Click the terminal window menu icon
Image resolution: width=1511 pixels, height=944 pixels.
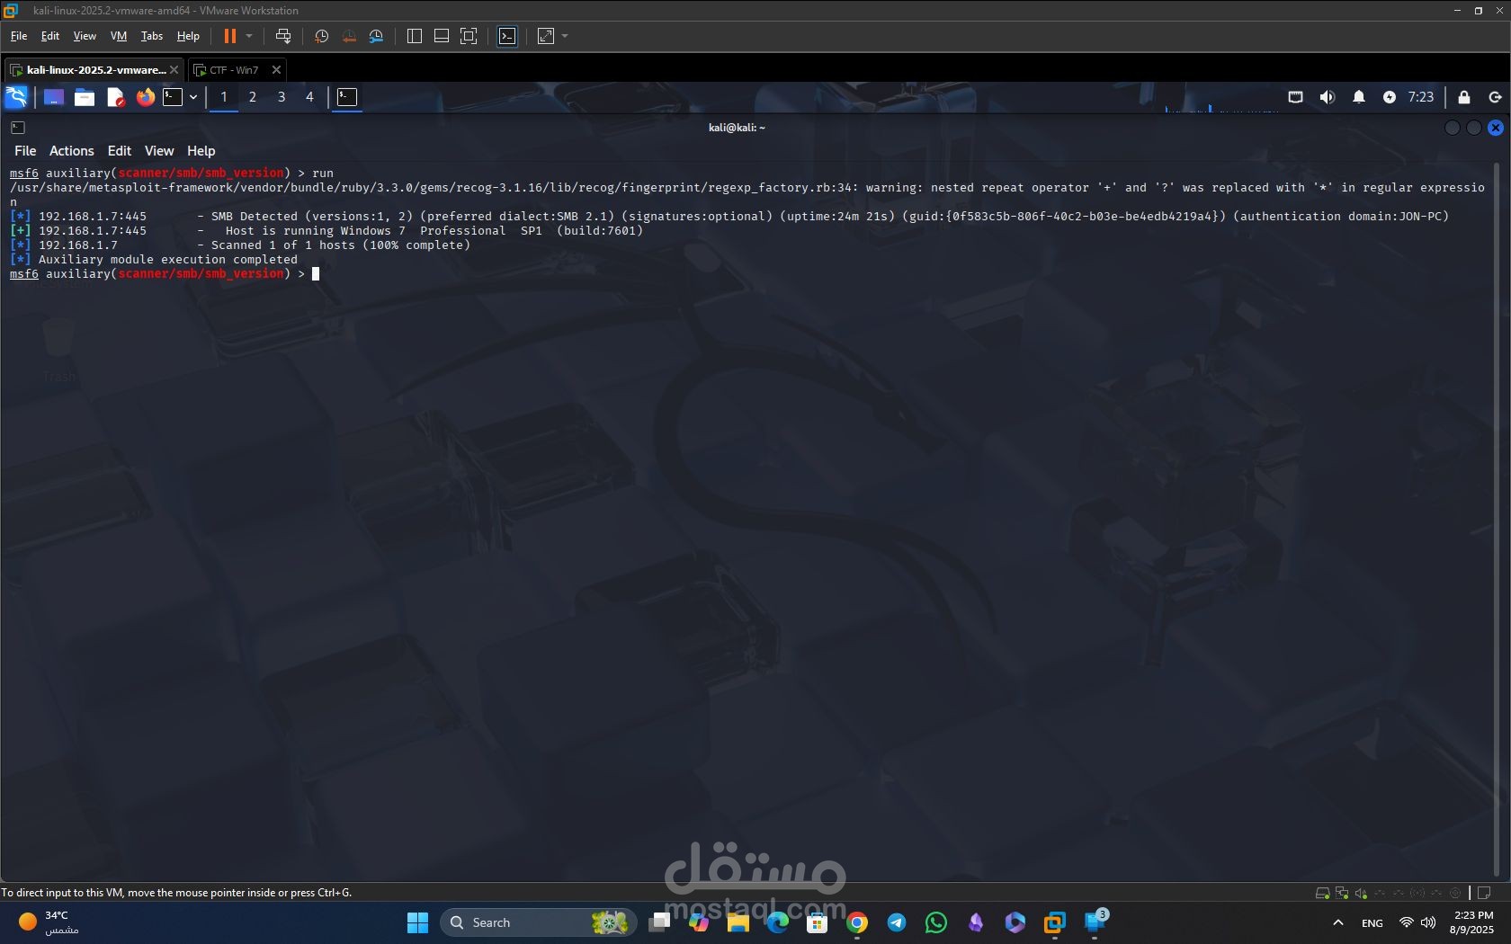[x=18, y=128]
